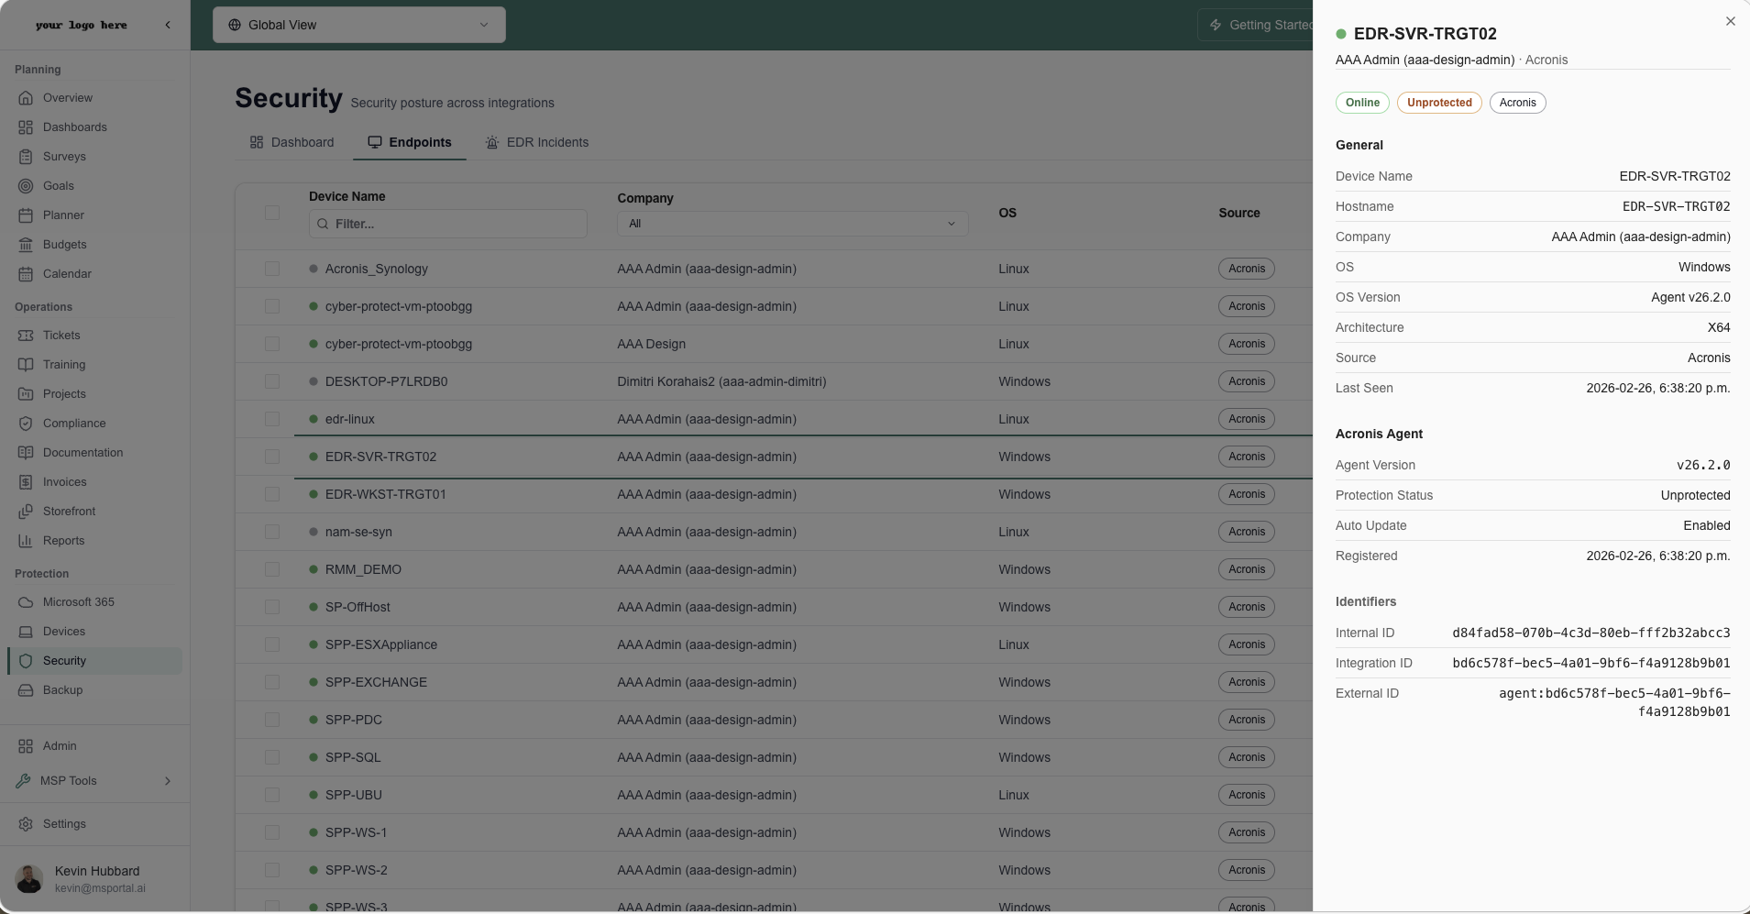This screenshot has height=914, width=1750.
Task: Click the Tickets icon in sidebar
Action: (26, 336)
